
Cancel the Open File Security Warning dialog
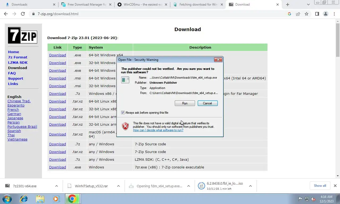coord(207,103)
